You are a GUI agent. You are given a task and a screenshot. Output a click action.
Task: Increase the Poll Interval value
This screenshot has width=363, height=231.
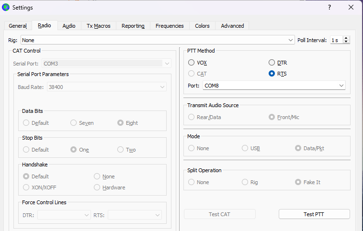[347, 38]
